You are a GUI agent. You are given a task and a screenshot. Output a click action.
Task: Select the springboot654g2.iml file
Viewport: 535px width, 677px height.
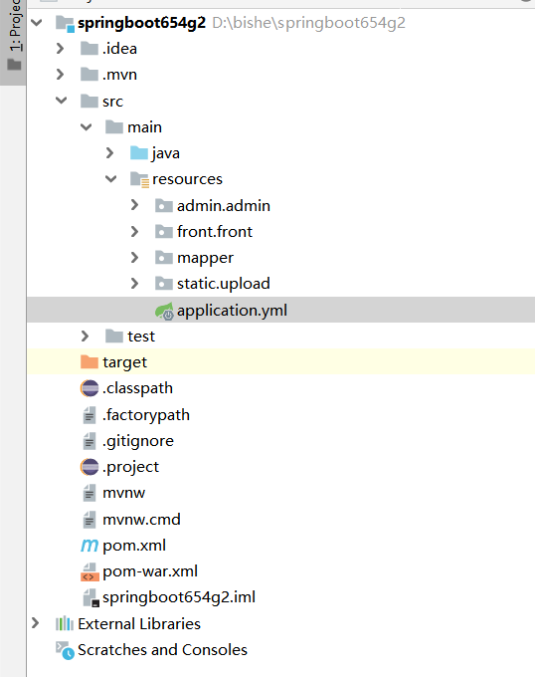coord(179,597)
